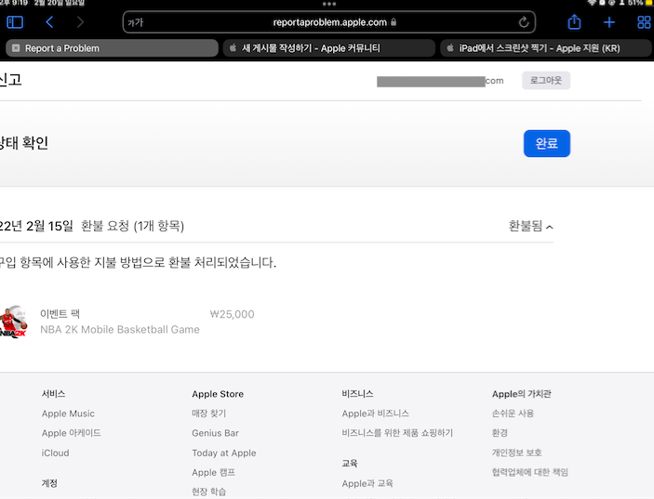
Task: Show the tab overview grid
Action: point(643,22)
